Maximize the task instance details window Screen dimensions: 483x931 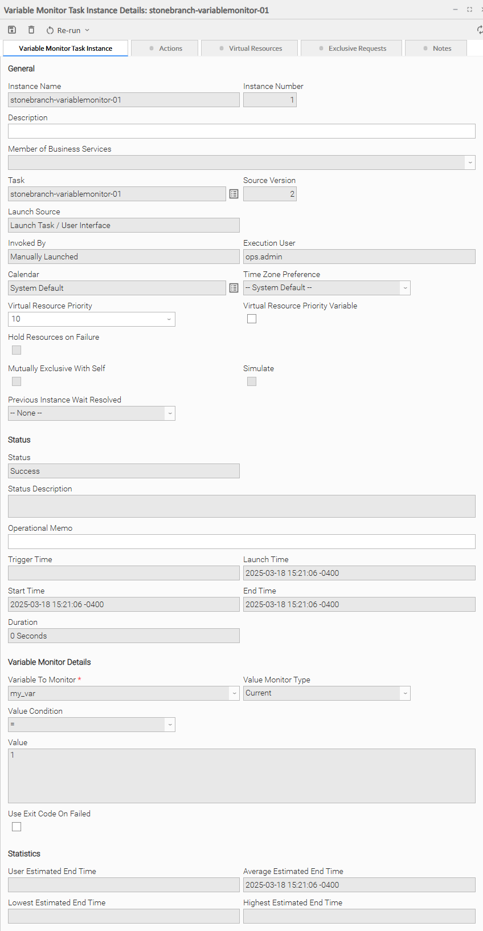pyautogui.click(x=469, y=10)
